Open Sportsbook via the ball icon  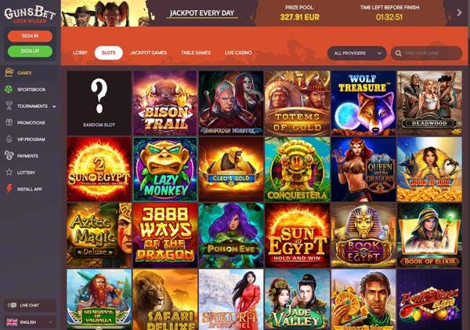click(9, 89)
